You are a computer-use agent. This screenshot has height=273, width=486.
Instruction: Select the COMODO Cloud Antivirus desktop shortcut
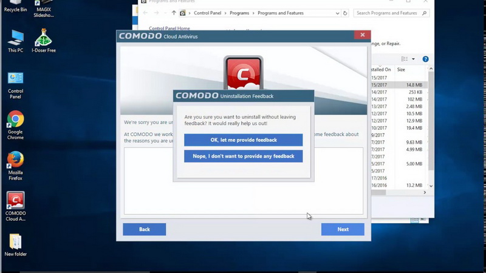(16, 206)
